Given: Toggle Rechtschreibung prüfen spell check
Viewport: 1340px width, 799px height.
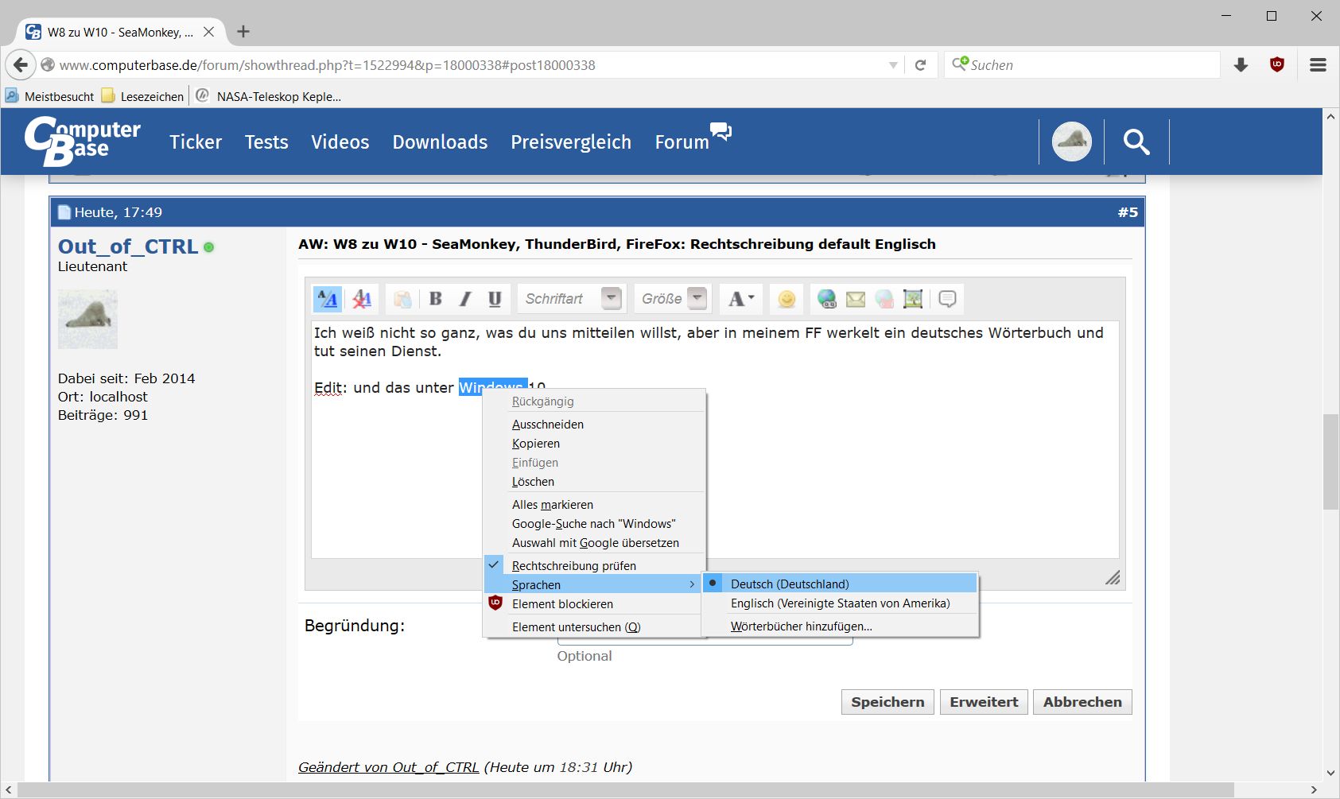Looking at the screenshot, I should (x=594, y=565).
